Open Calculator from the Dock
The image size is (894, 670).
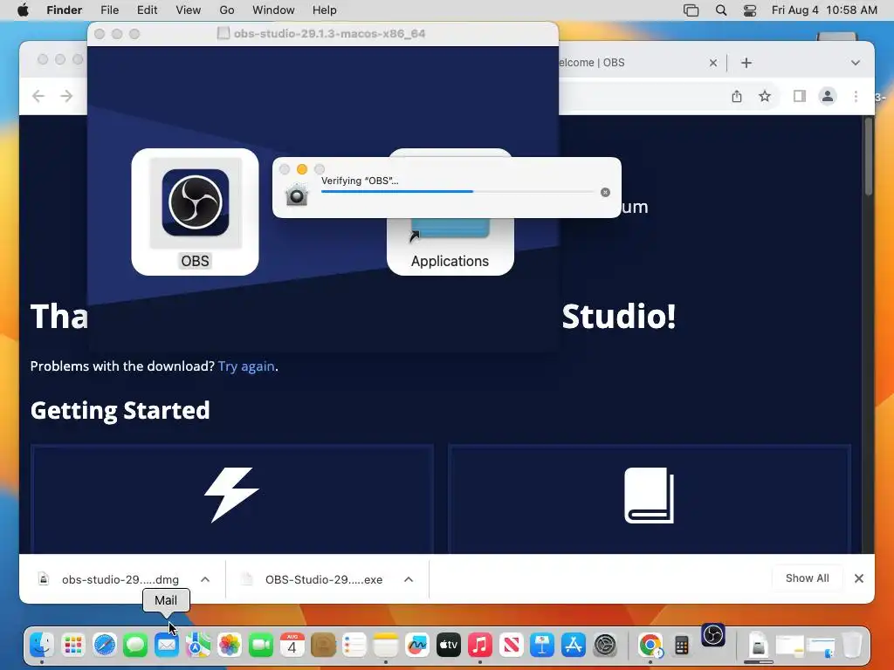tap(681, 646)
